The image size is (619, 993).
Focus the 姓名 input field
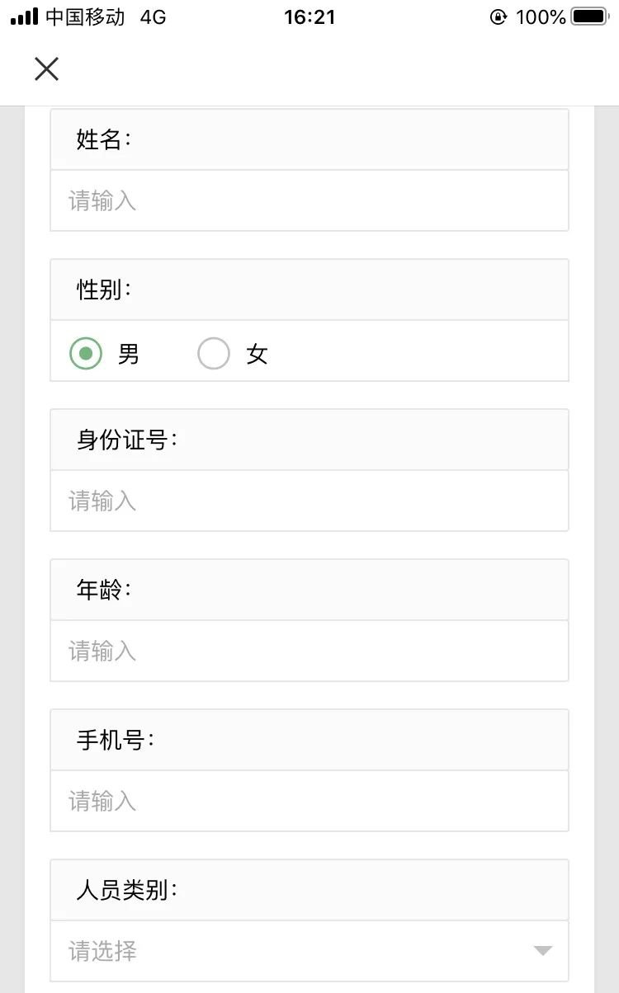(x=309, y=200)
